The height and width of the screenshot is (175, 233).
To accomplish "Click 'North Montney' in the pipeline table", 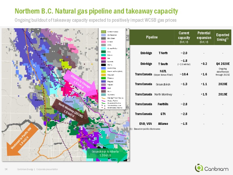I will (x=163, y=94).
